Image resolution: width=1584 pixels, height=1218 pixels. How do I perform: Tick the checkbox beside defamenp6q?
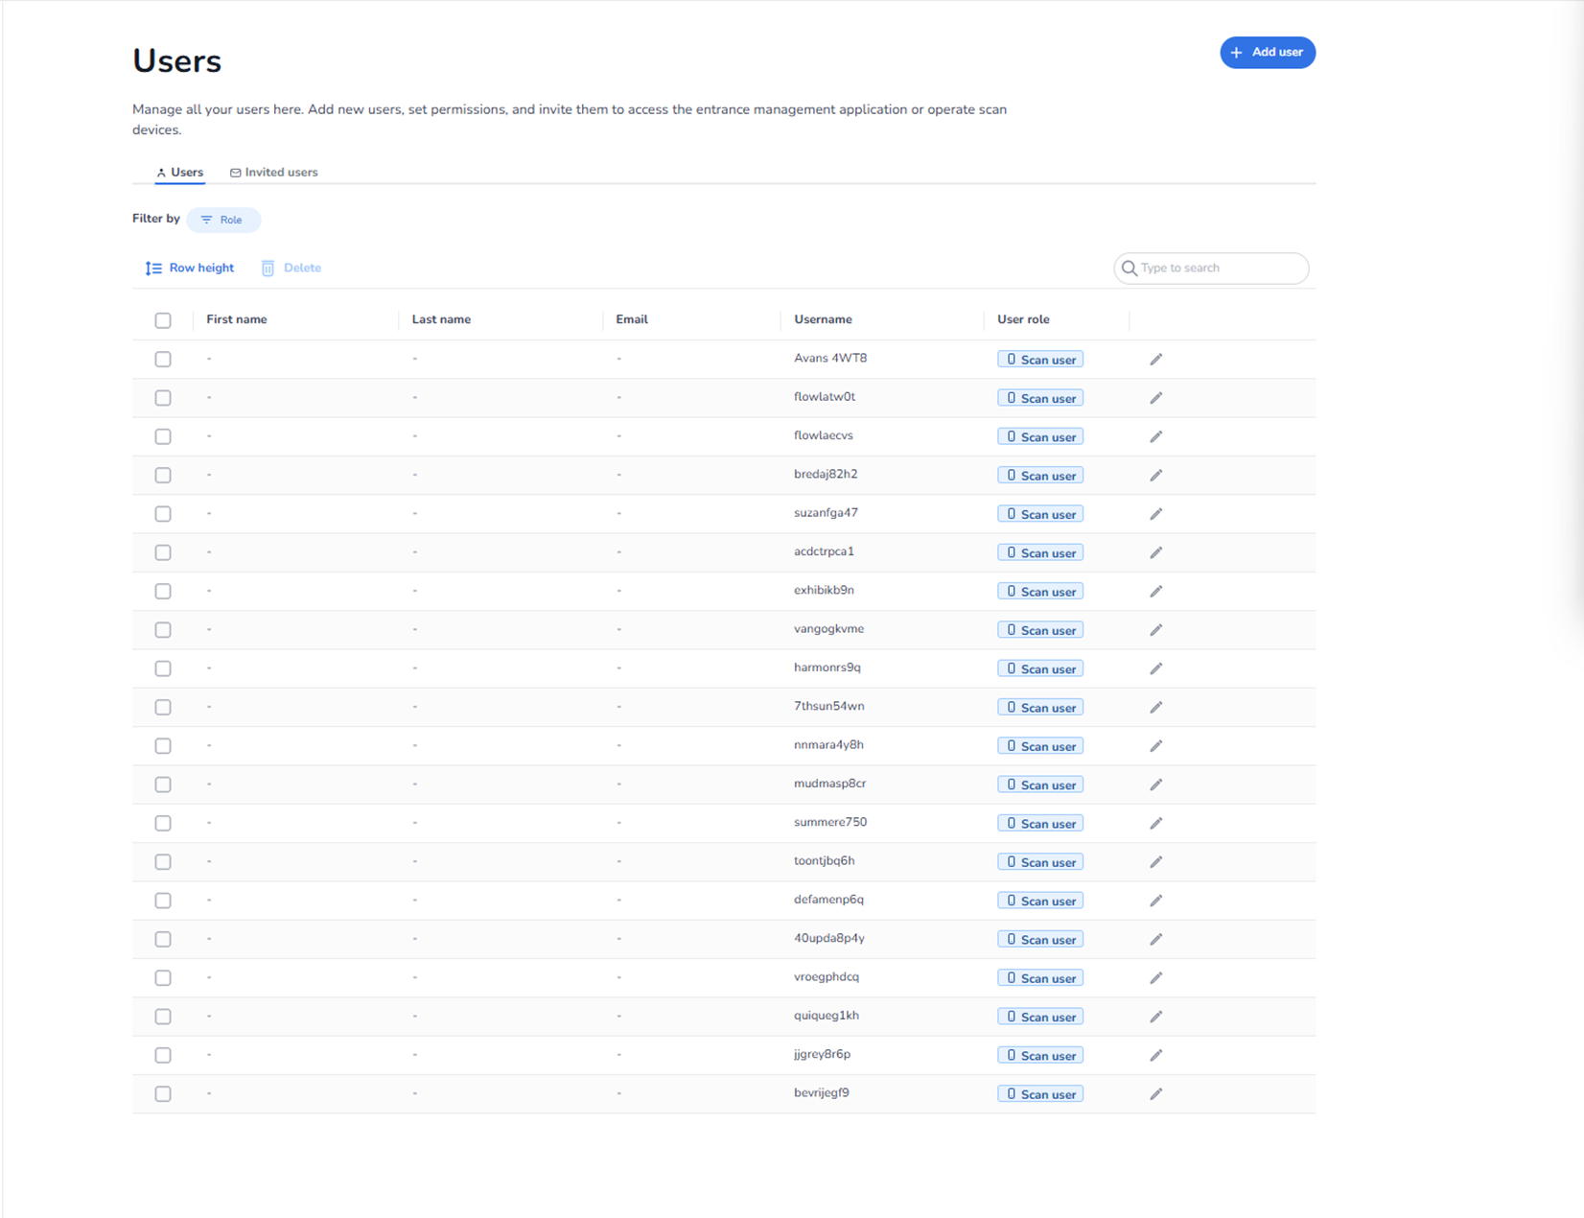pyautogui.click(x=163, y=901)
